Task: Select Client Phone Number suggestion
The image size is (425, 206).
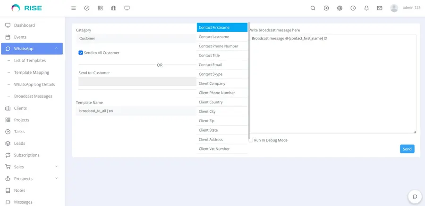Action: click(x=222, y=93)
